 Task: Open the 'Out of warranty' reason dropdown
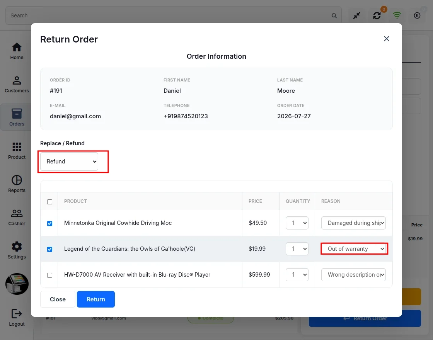(x=353, y=249)
